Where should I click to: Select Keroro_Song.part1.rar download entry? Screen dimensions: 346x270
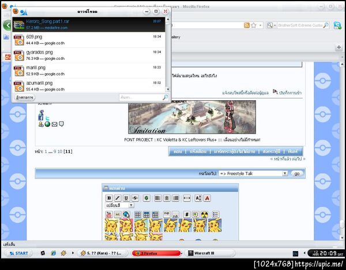pyautogui.click(x=88, y=24)
